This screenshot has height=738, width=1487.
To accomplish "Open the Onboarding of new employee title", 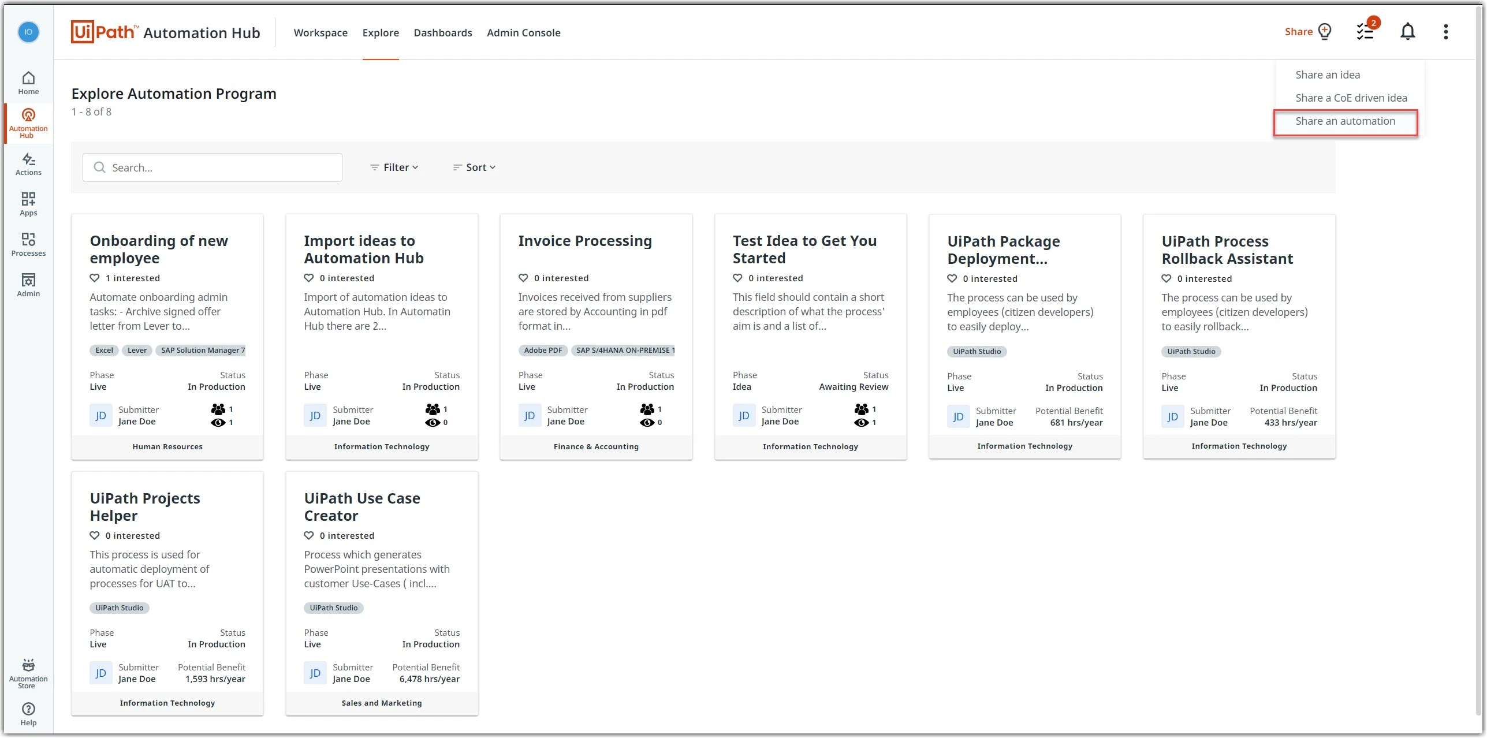I will [159, 249].
